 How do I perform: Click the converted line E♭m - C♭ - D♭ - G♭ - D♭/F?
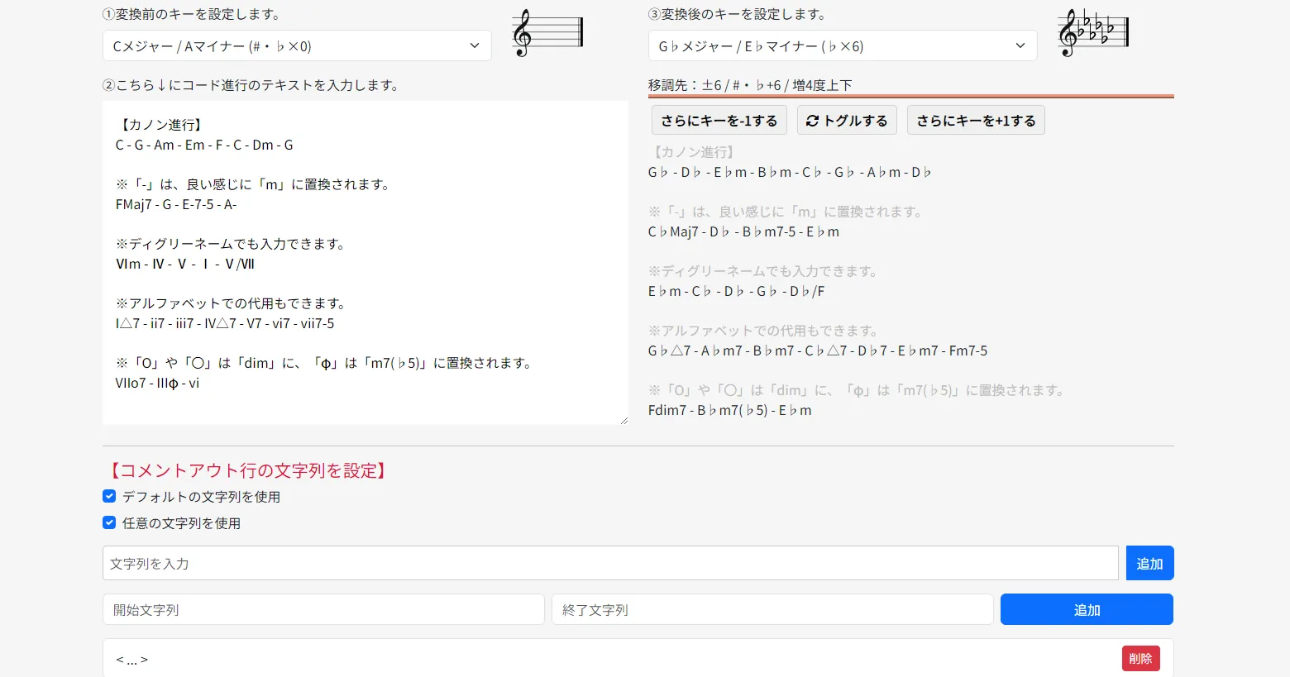[x=736, y=291]
